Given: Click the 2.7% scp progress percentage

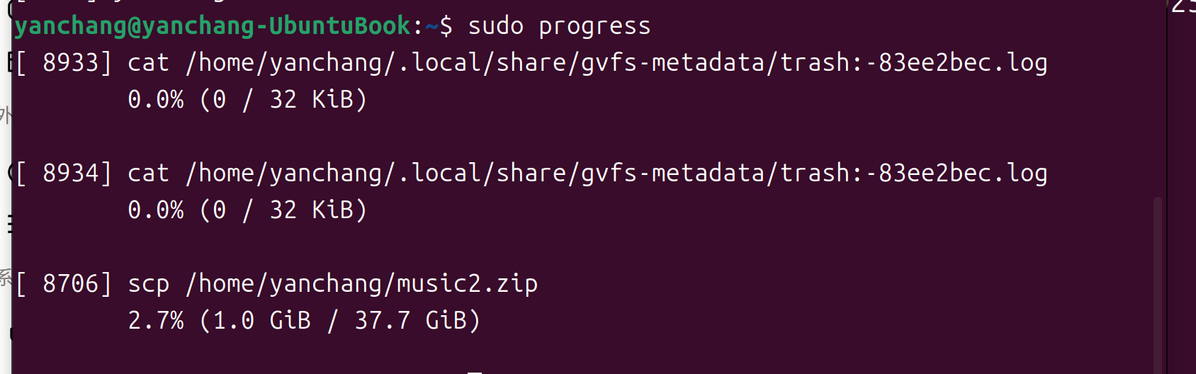Looking at the screenshot, I should pos(155,321).
